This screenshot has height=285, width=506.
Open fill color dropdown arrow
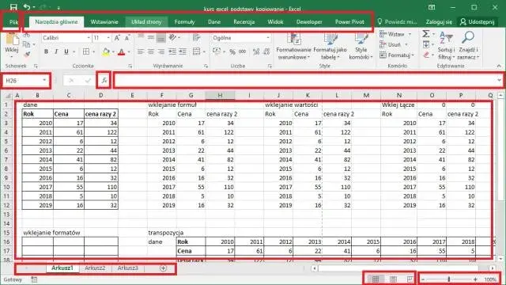112,52
